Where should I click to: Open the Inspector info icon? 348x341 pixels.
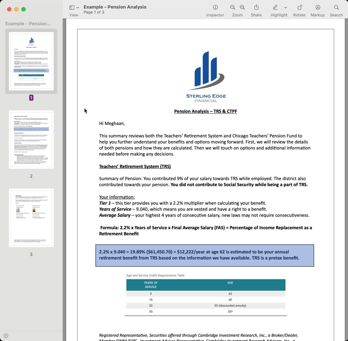(215, 7)
